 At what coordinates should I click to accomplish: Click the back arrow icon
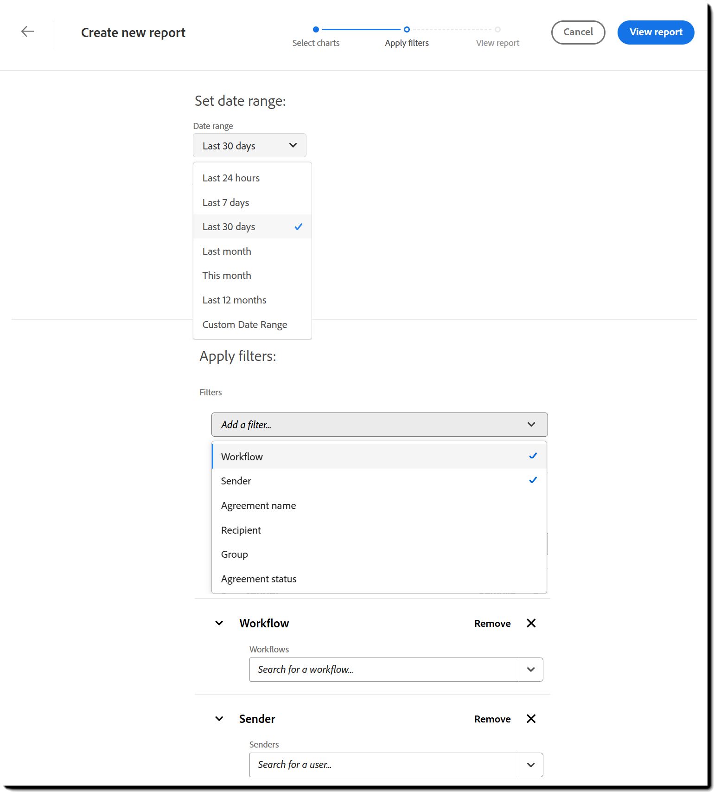click(x=28, y=32)
